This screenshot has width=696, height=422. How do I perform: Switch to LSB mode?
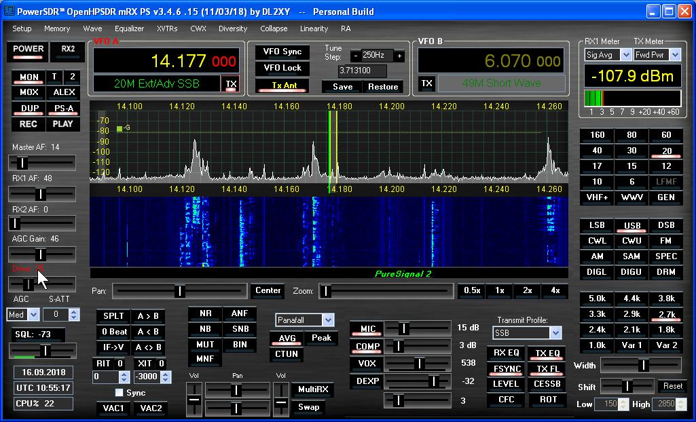597,225
